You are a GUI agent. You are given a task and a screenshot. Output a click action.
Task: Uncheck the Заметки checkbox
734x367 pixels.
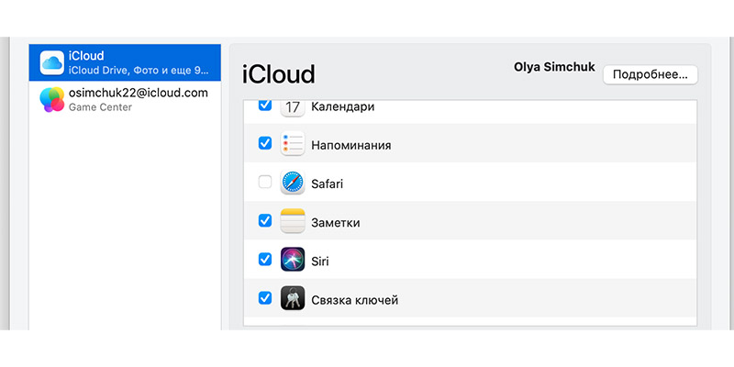[x=265, y=220]
